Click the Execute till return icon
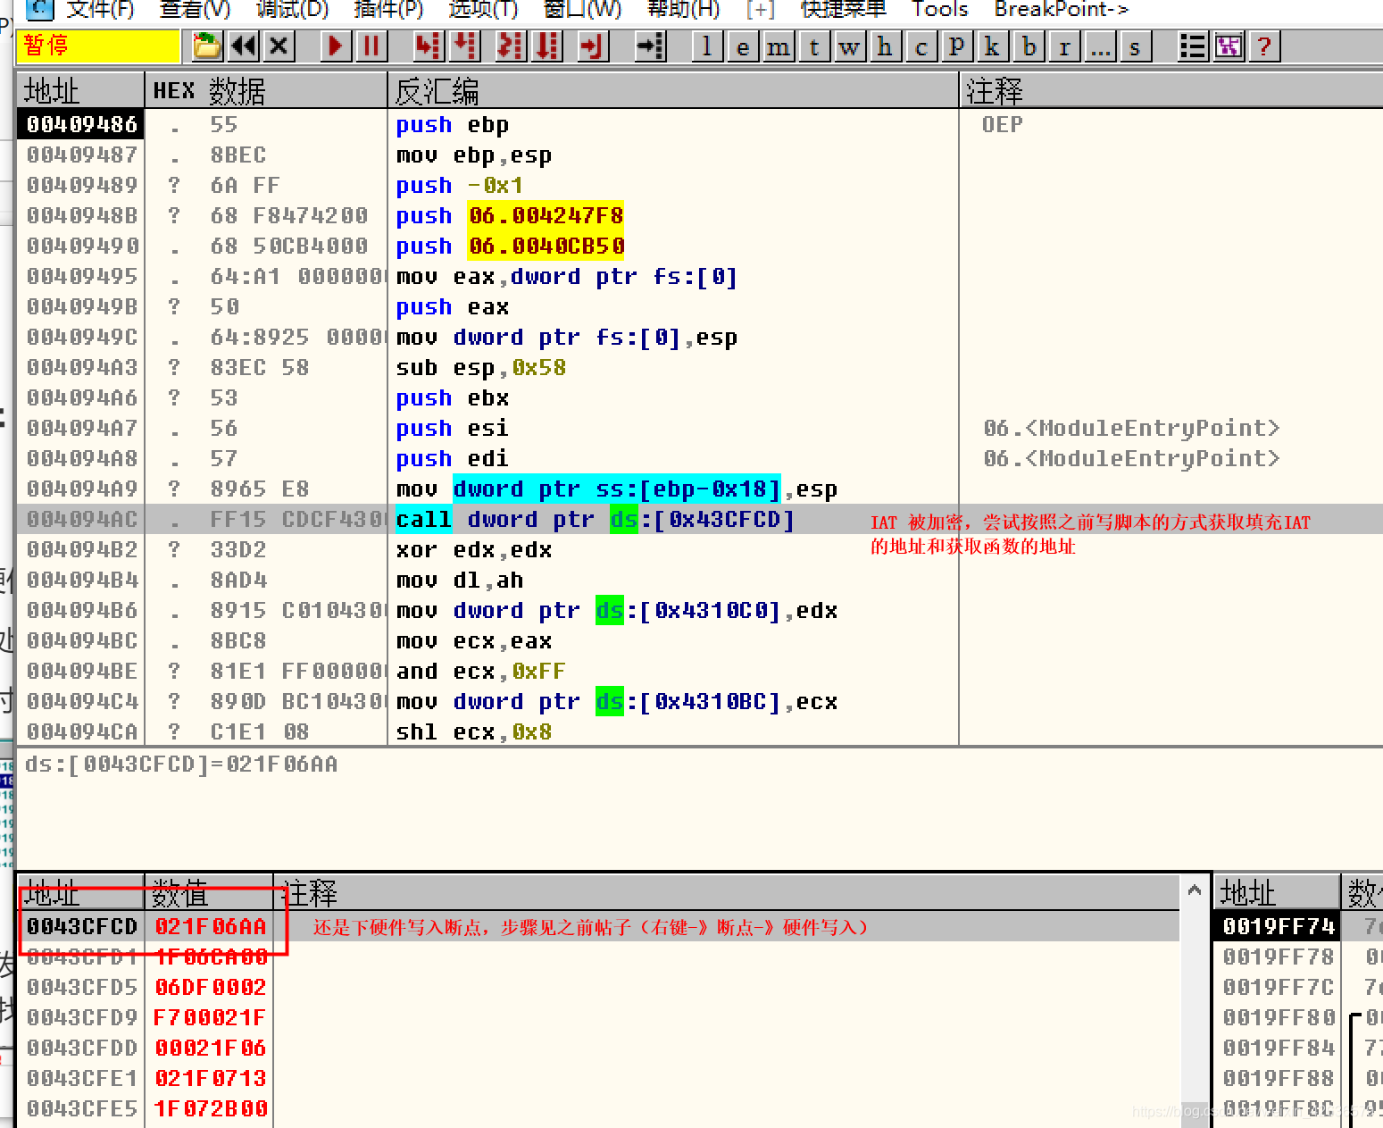Image resolution: width=1383 pixels, height=1128 pixels. [593, 46]
